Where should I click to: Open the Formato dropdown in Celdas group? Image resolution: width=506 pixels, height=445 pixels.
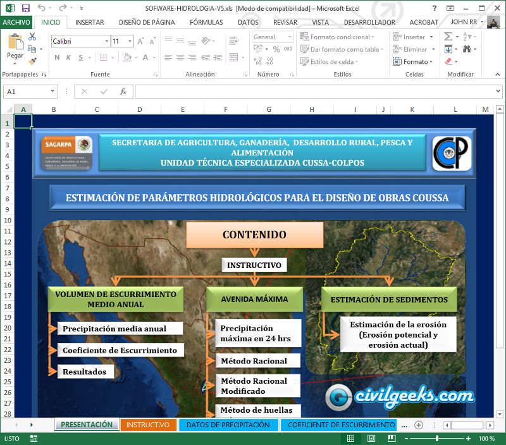click(417, 62)
